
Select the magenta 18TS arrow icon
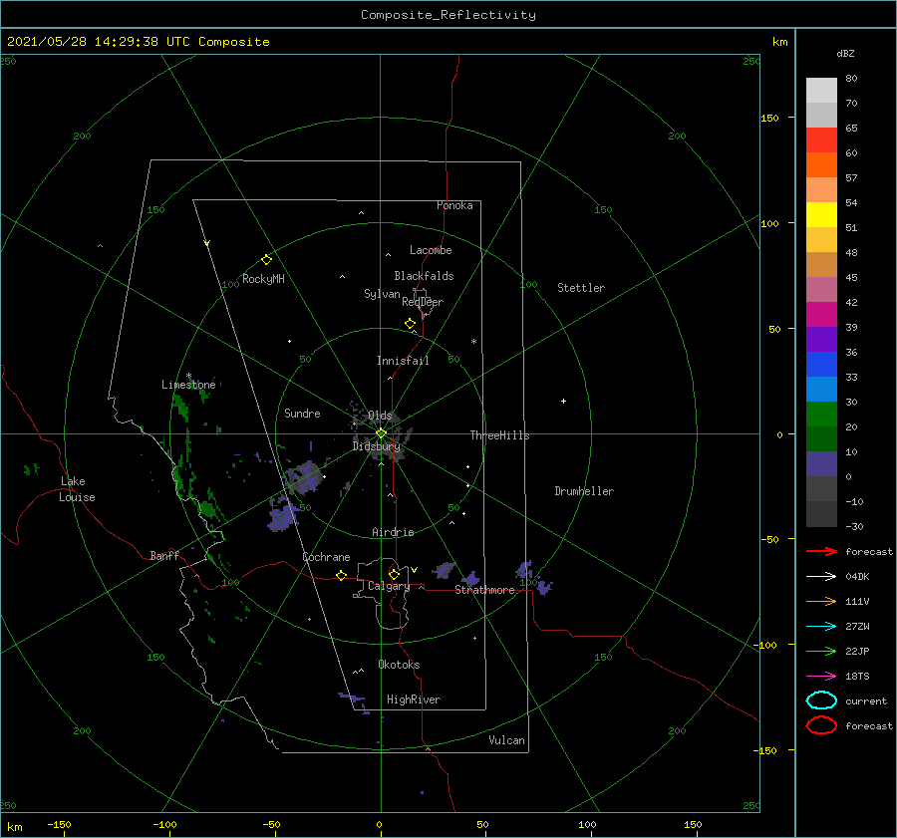coord(821,677)
